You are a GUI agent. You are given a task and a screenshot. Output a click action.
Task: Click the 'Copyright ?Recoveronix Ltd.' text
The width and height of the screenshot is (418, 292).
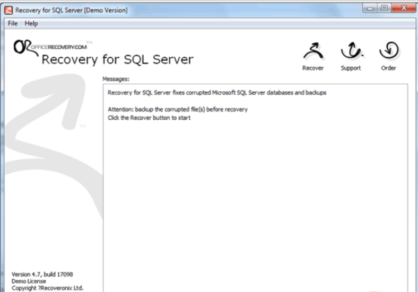pos(47,288)
